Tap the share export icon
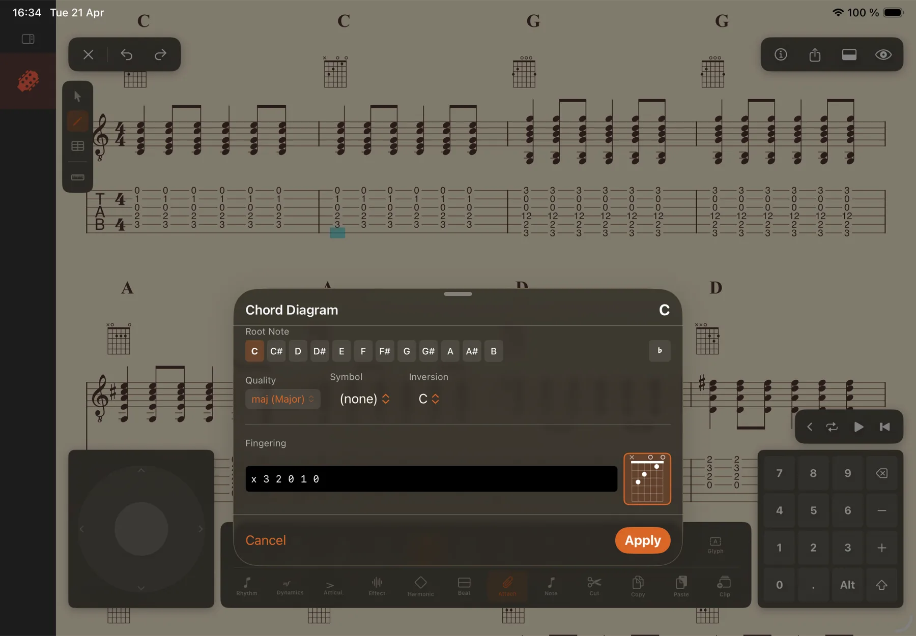The height and width of the screenshot is (636, 916). tap(815, 54)
